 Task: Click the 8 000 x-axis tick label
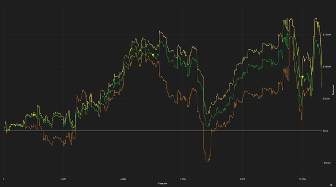pos(242,179)
